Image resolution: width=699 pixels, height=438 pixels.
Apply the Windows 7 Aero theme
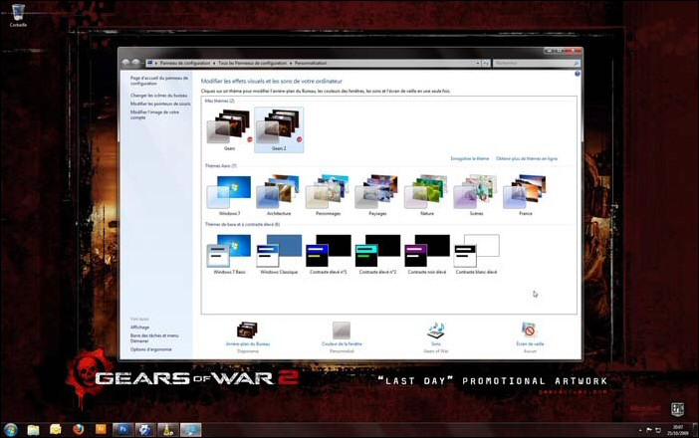point(230,195)
